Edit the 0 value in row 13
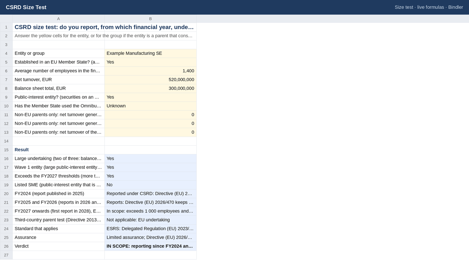The width and height of the screenshot is (469, 263). (151, 132)
